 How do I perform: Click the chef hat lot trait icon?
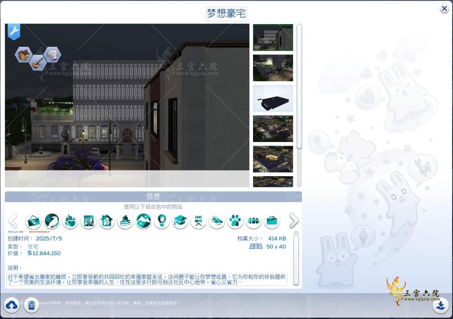point(52,54)
